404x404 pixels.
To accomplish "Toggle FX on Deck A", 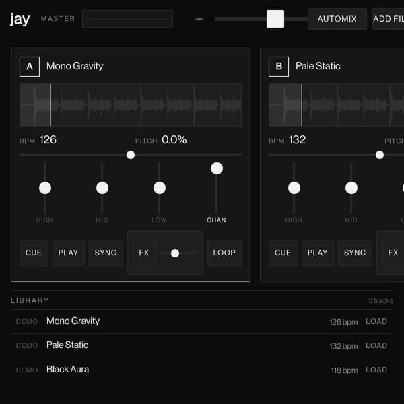I will [x=144, y=252].
